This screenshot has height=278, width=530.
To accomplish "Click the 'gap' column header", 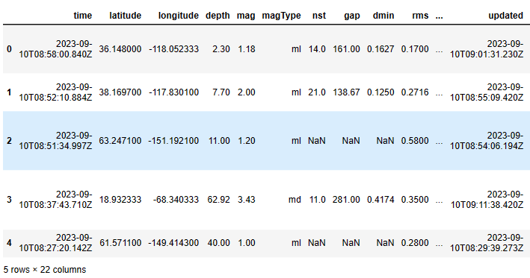I will coord(352,16).
